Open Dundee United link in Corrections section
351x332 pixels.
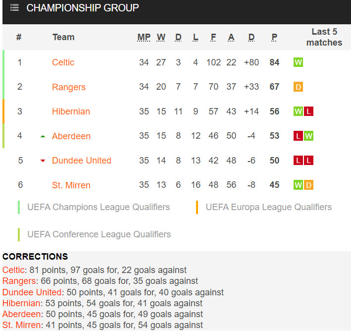tap(32, 292)
